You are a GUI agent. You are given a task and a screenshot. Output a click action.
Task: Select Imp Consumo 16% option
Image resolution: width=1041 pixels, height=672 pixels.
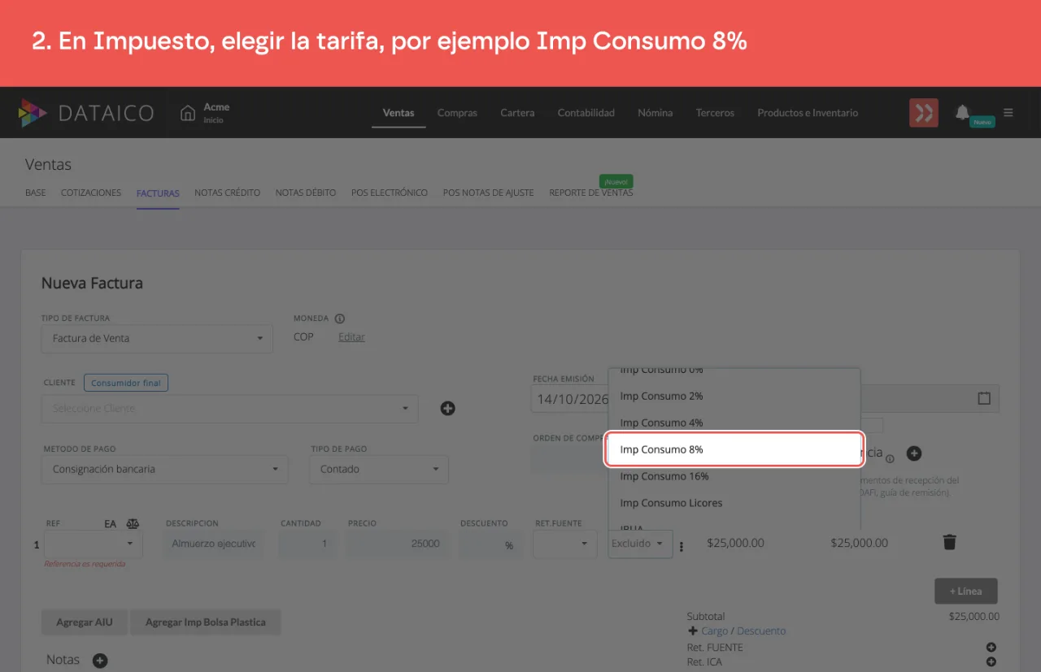point(734,476)
